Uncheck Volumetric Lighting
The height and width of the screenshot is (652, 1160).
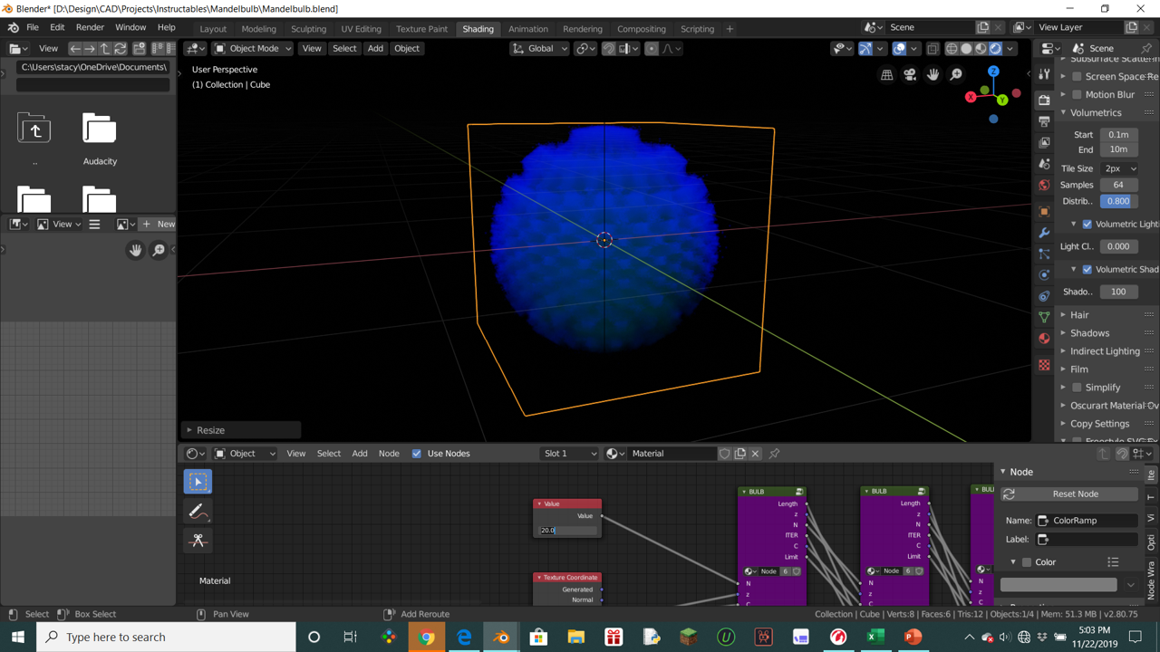1087,225
